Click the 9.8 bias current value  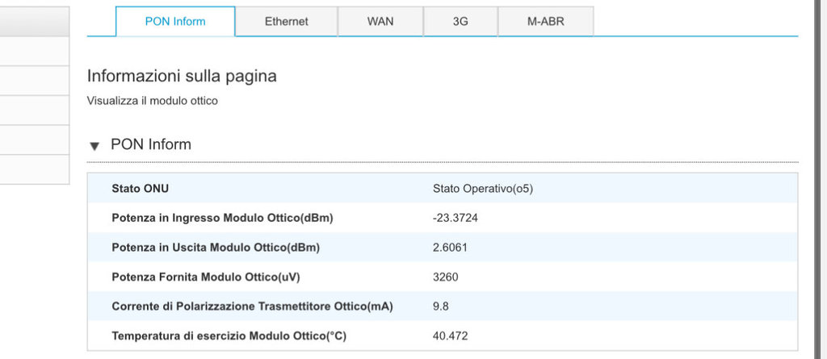(441, 306)
